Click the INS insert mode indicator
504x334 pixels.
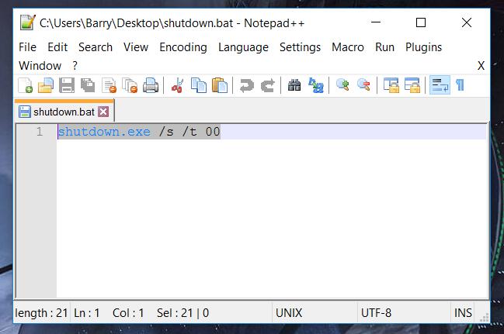[x=463, y=313]
